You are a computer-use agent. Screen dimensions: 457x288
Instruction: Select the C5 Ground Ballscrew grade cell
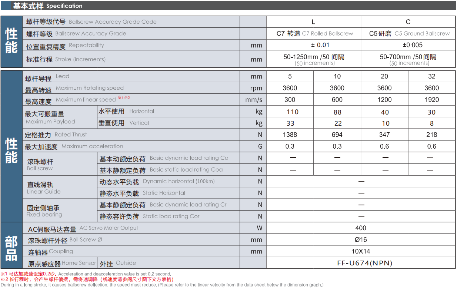pyautogui.click(x=409, y=33)
